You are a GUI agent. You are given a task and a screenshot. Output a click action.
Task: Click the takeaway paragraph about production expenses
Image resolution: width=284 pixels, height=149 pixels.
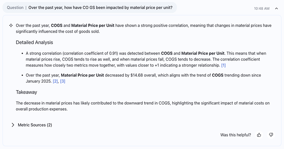tap(142, 106)
